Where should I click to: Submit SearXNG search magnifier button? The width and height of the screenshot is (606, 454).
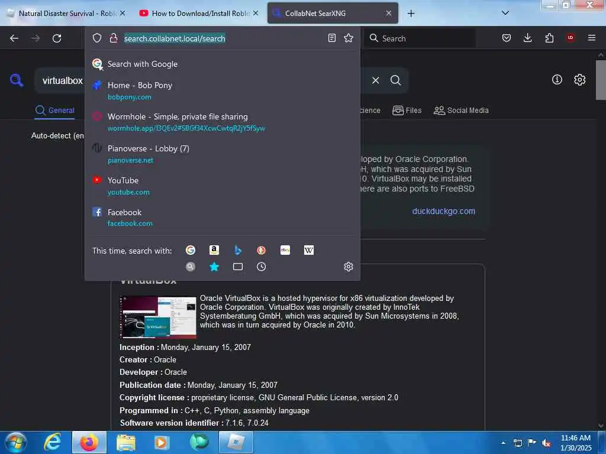pyautogui.click(x=396, y=80)
